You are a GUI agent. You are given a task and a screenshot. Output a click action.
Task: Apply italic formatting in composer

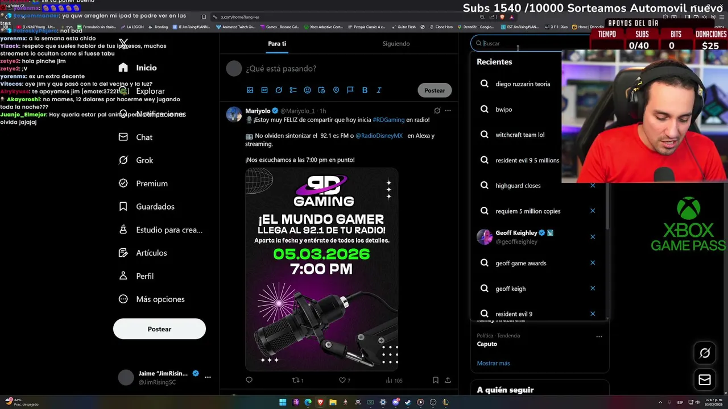[379, 90]
